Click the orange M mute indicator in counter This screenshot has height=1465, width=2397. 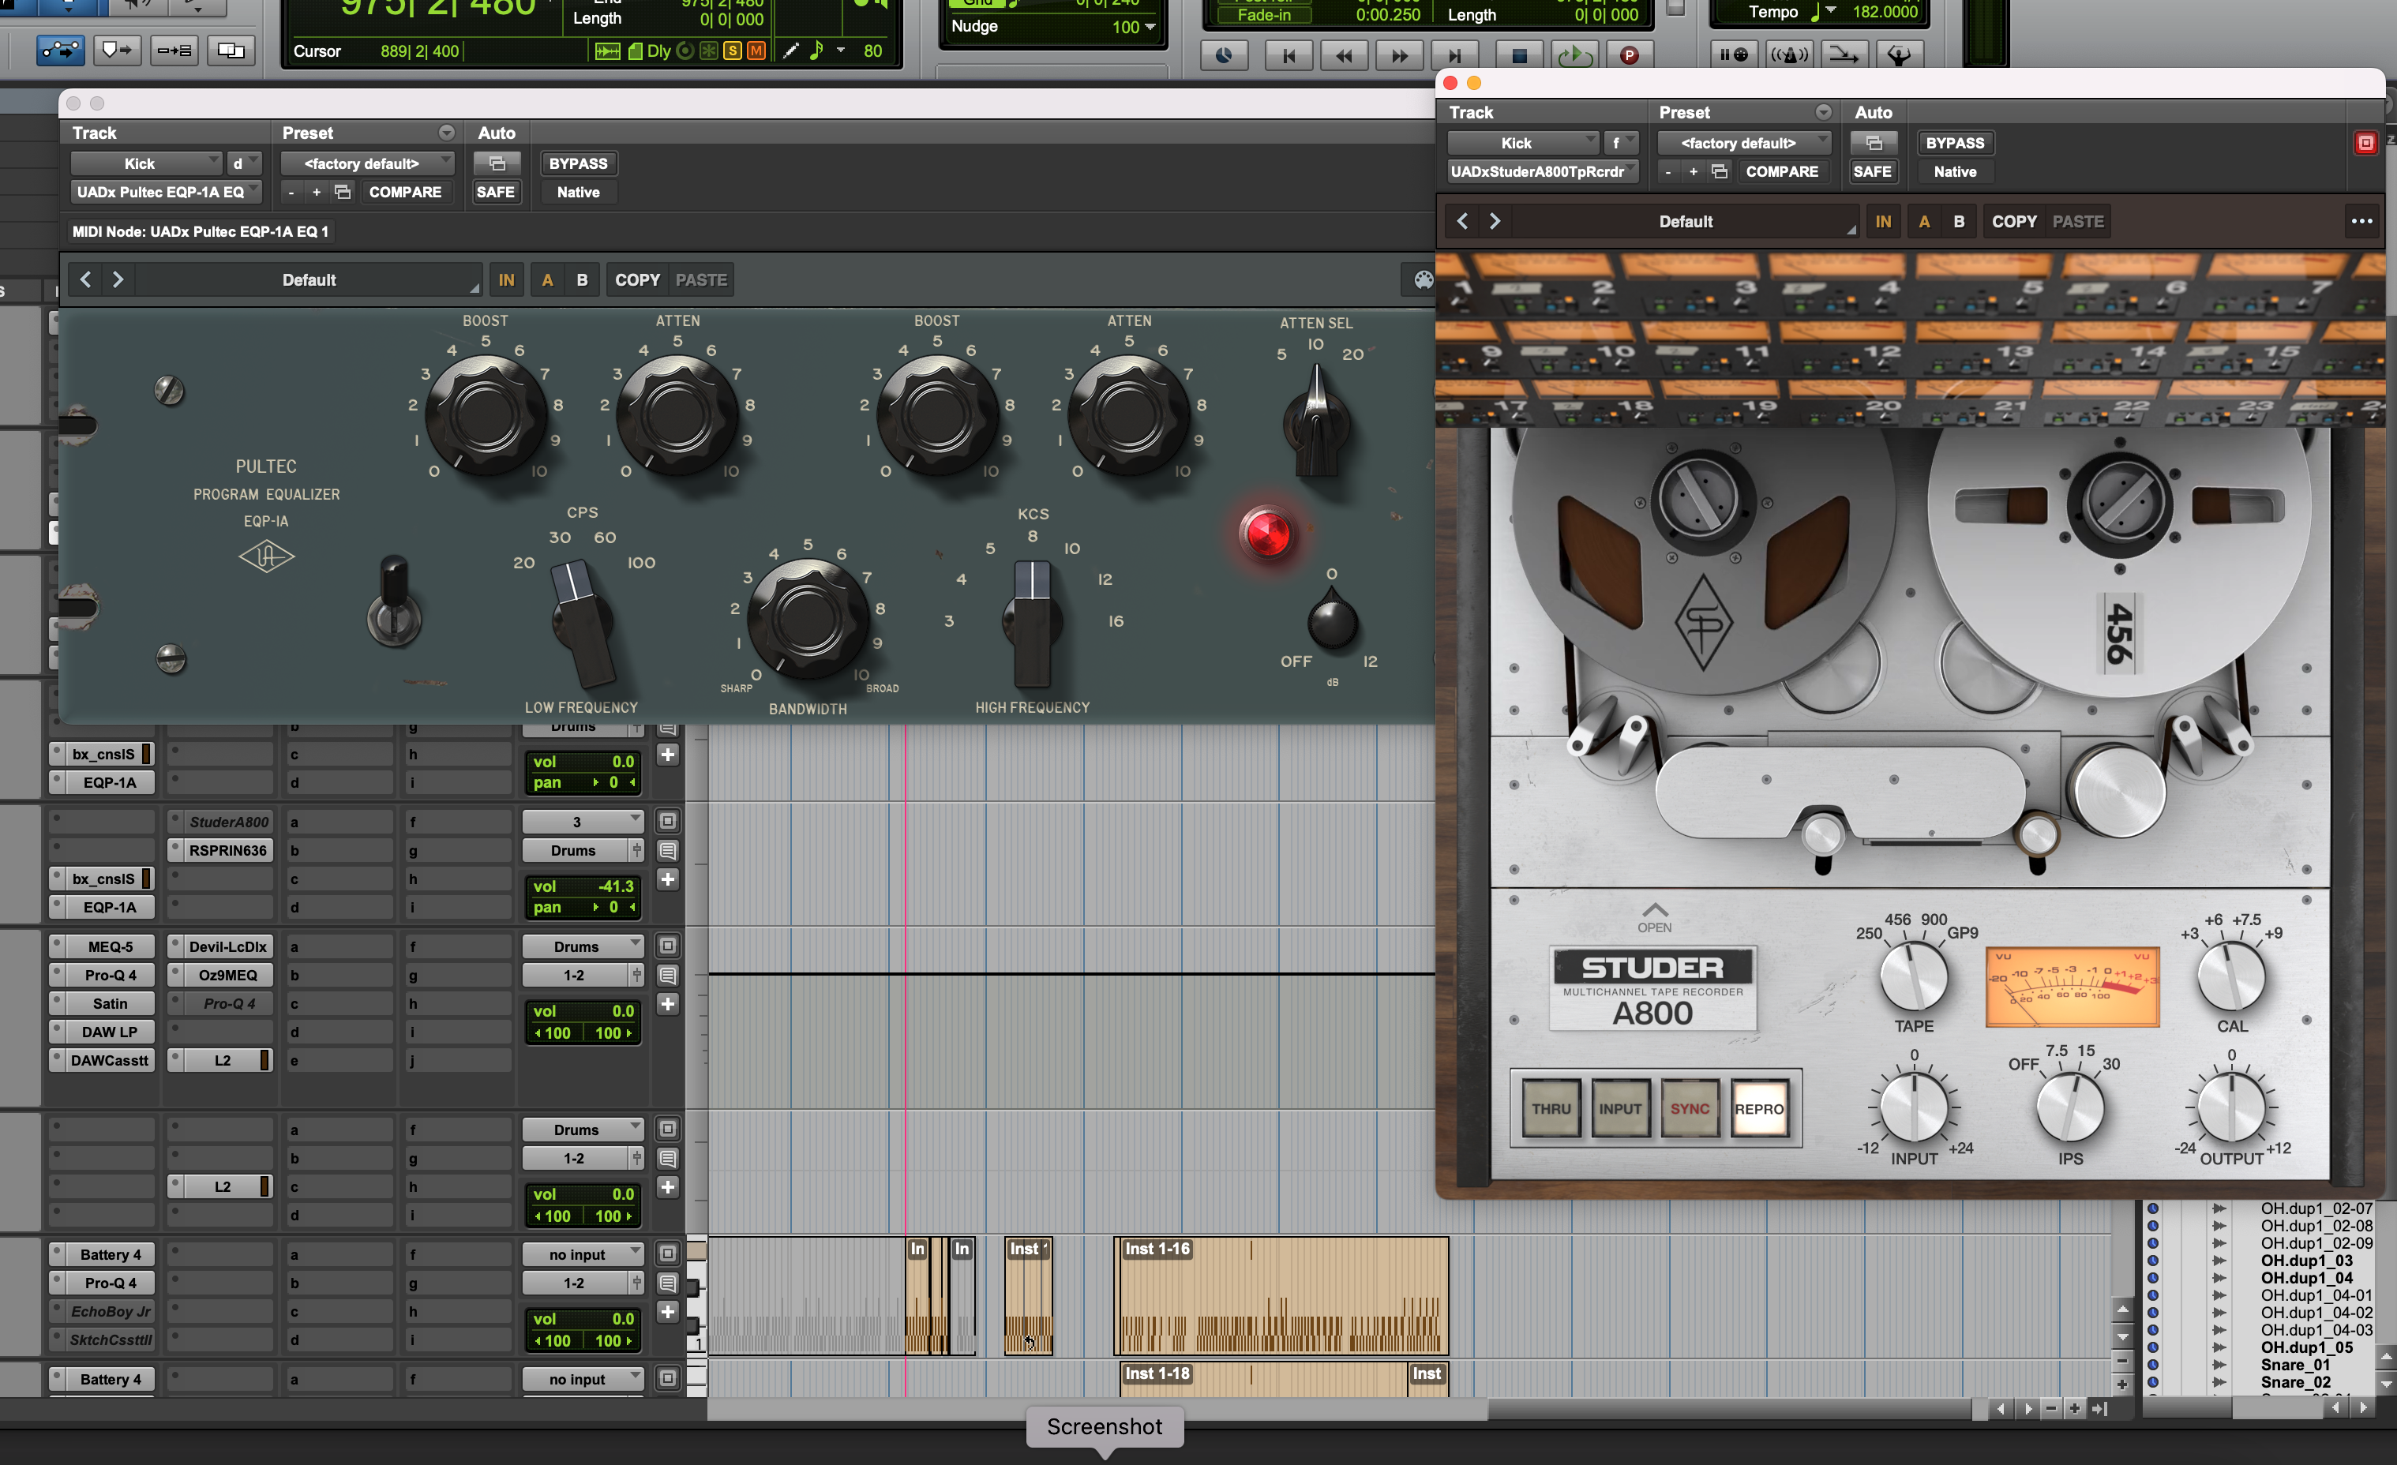coord(756,51)
